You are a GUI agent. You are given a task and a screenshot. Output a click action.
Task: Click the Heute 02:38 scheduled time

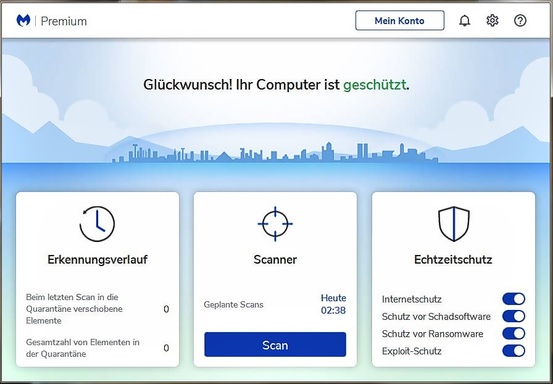[333, 304]
